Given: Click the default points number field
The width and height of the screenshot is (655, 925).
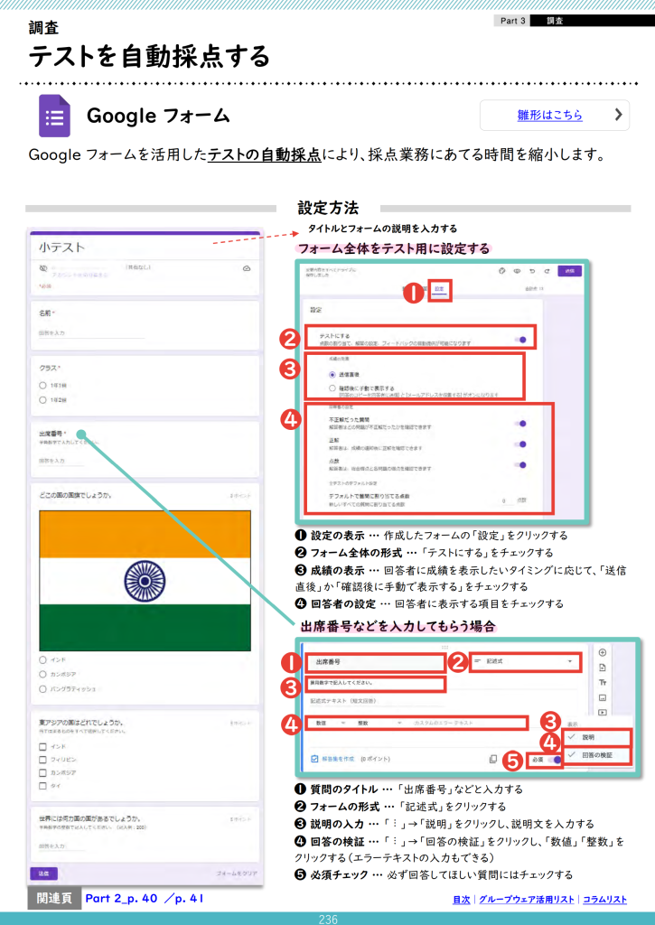Looking at the screenshot, I should point(505,500).
